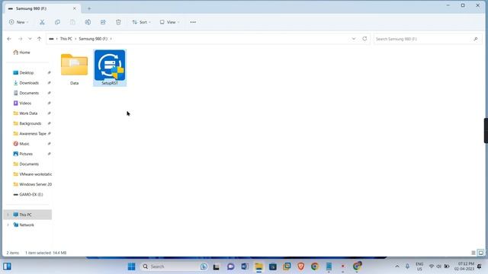The width and height of the screenshot is (488, 274).
Task: Click Samsung 980 (F:) breadcrumb segment
Action: tap(93, 39)
